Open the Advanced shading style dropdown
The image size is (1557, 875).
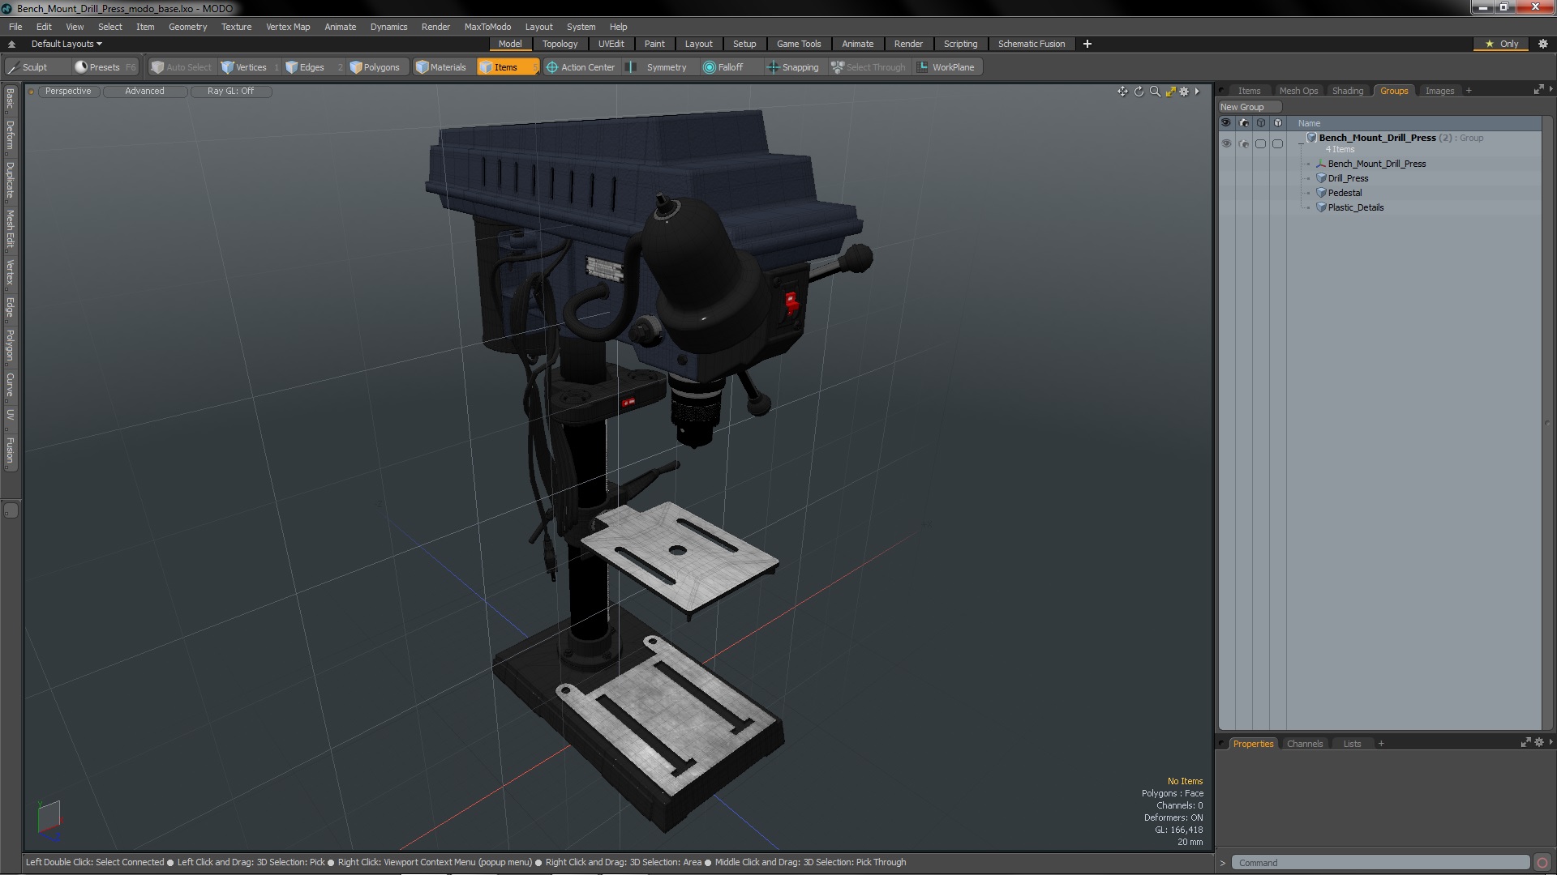tap(144, 91)
